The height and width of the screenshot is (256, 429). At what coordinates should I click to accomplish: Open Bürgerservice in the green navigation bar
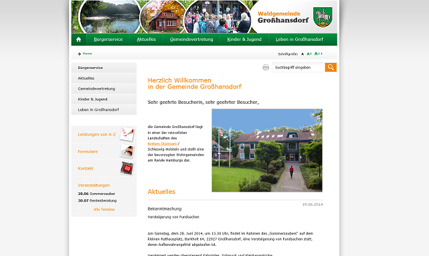click(x=108, y=40)
